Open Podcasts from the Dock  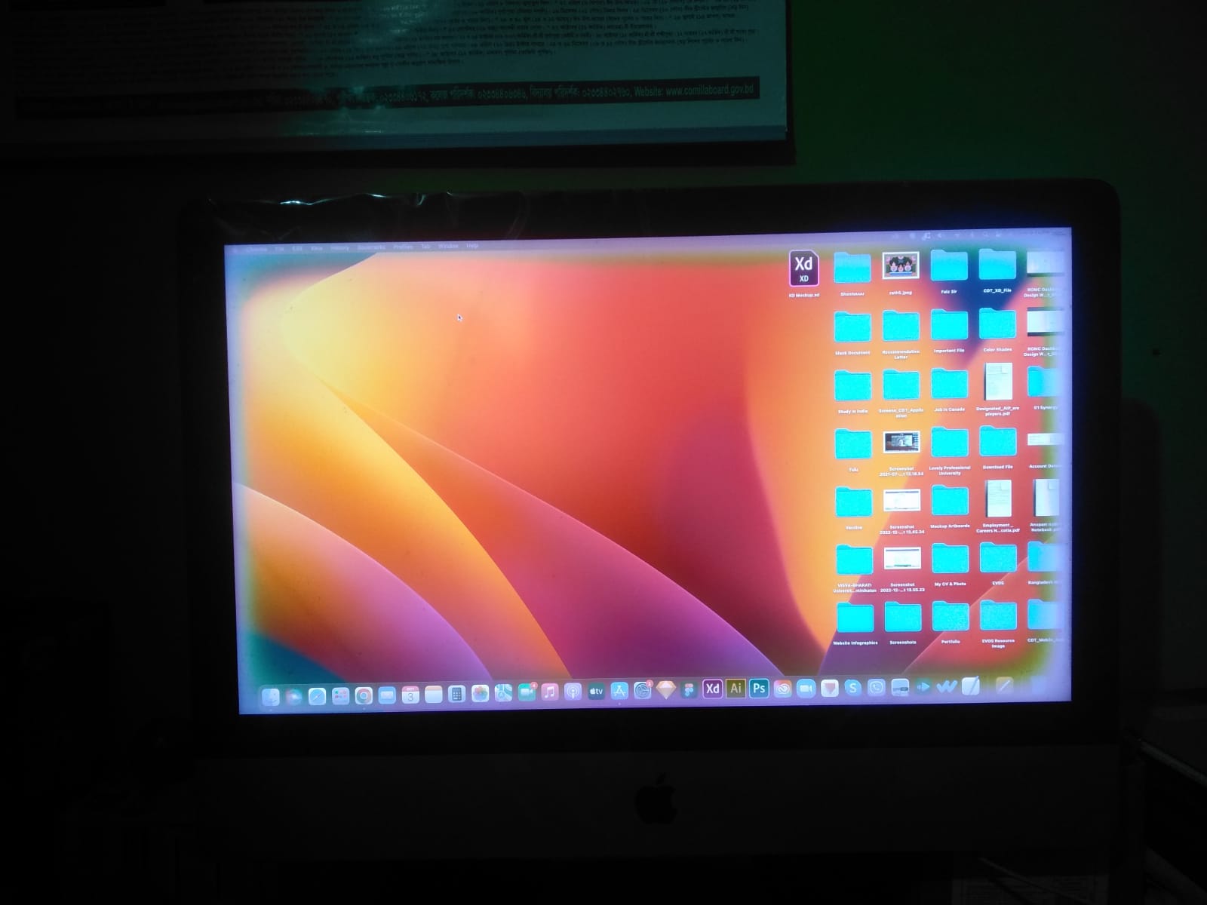[573, 692]
